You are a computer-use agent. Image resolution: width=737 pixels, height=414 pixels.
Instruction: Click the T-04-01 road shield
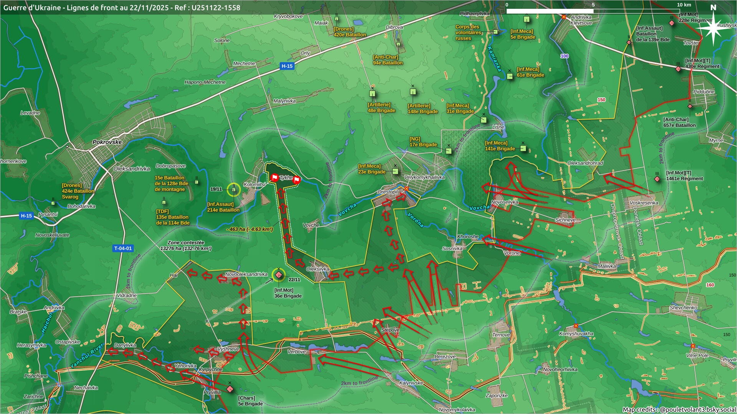pos(123,248)
